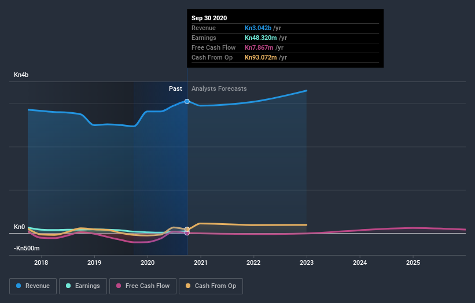Viewport: 475px width, 303px height.
Task: Click the Sep 30 2020 tooltip date
Action: [209, 18]
